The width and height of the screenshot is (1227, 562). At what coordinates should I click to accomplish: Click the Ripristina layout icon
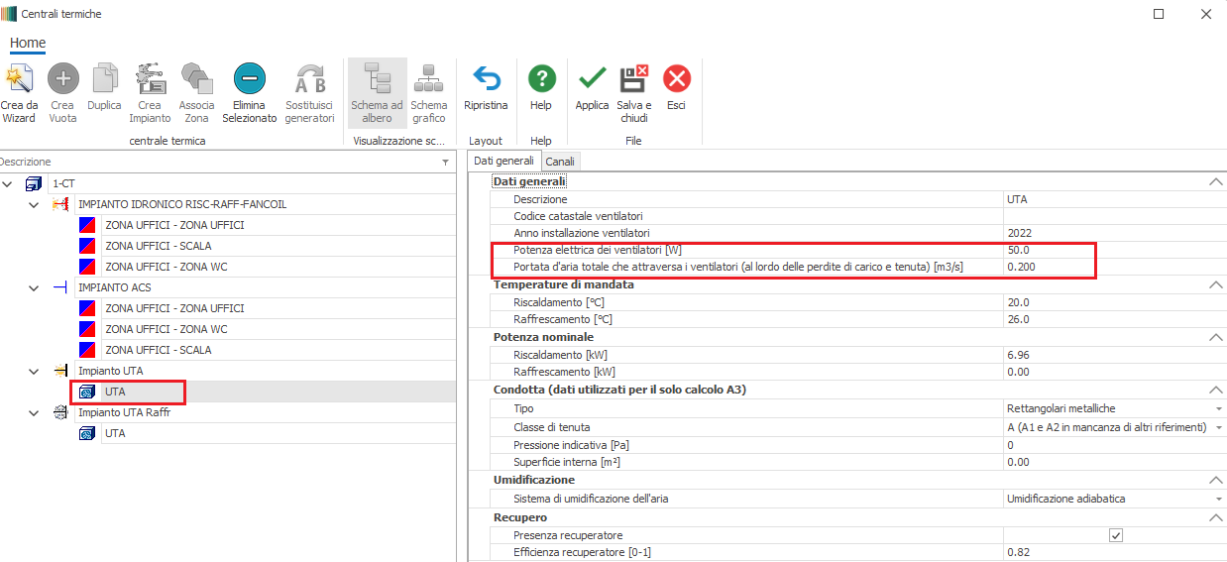[x=486, y=79]
